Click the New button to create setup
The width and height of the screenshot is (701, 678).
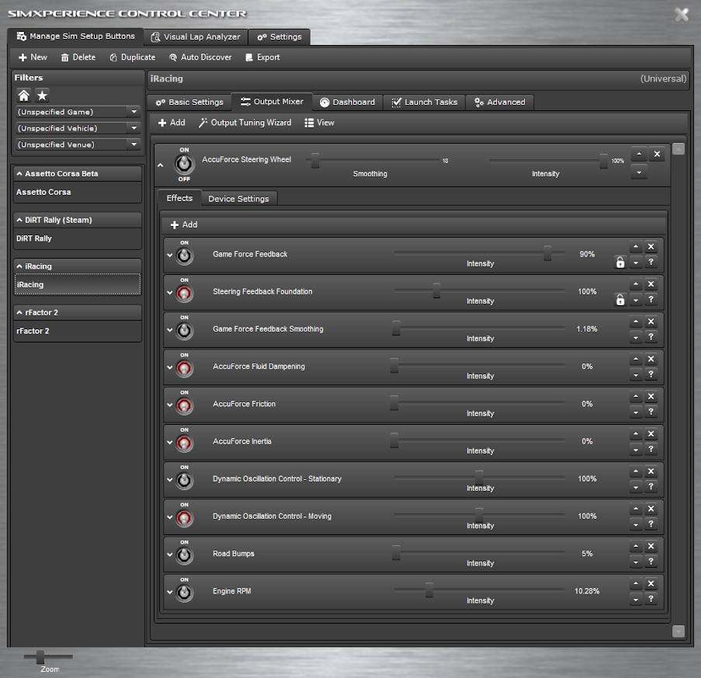pos(32,57)
